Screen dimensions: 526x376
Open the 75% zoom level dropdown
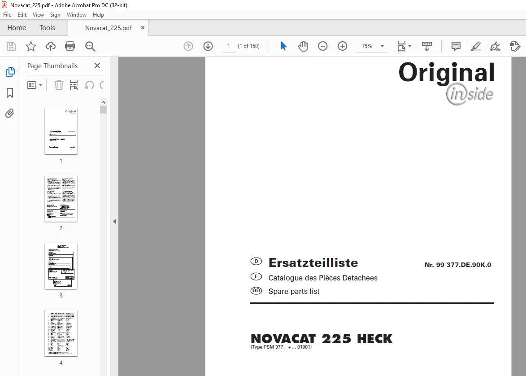pos(372,46)
